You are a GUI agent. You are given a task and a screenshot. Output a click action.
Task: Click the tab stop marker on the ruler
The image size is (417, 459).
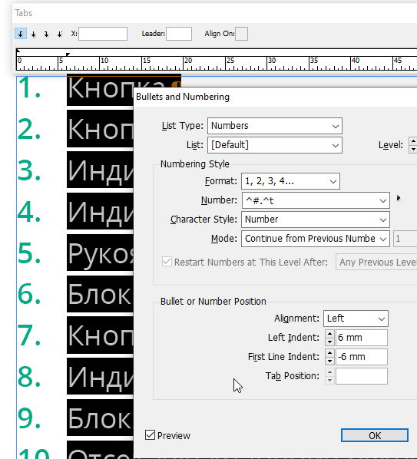[x=68, y=54]
